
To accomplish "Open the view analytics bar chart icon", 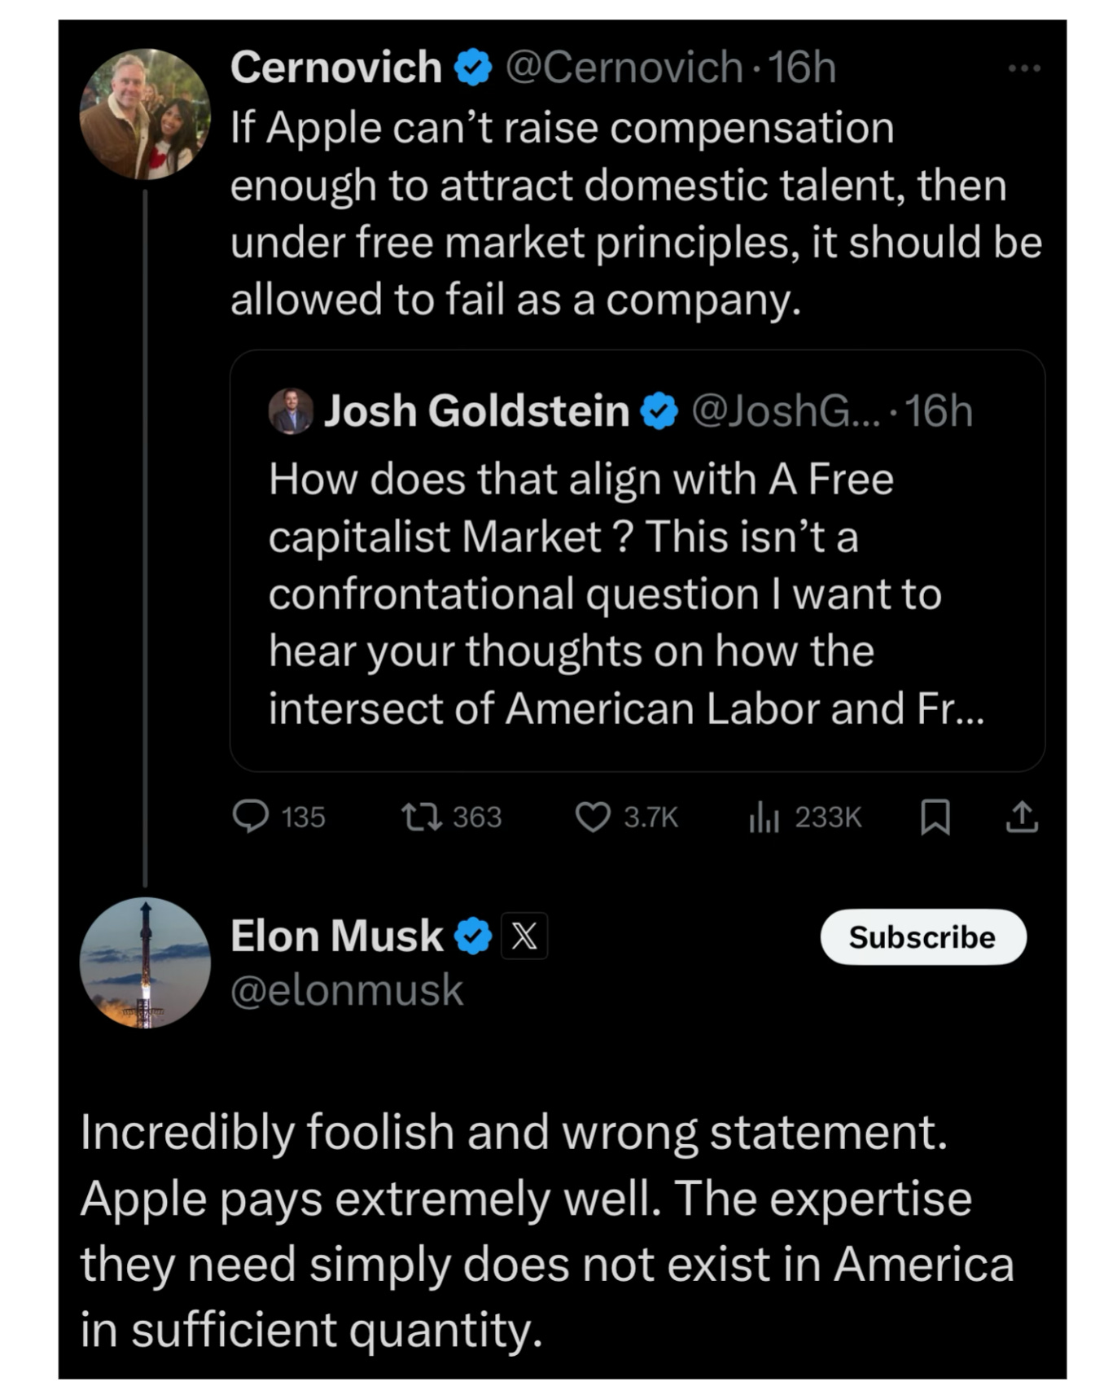I will [764, 816].
